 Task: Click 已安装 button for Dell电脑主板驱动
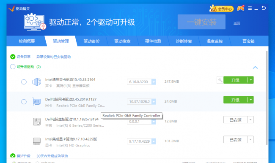pyautogui.click(x=235, y=120)
